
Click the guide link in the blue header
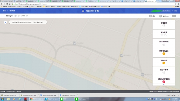4,11
